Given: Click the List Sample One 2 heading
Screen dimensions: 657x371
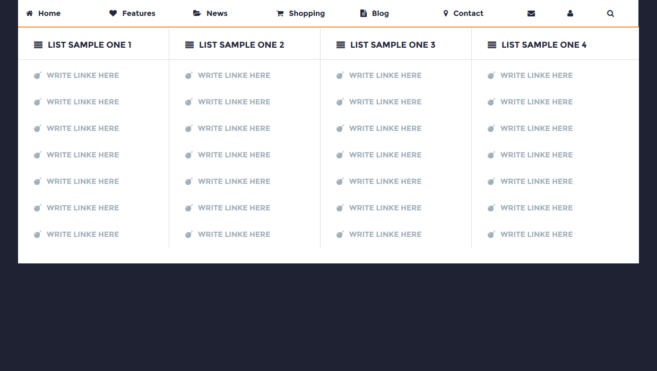Looking at the screenshot, I should [241, 45].
